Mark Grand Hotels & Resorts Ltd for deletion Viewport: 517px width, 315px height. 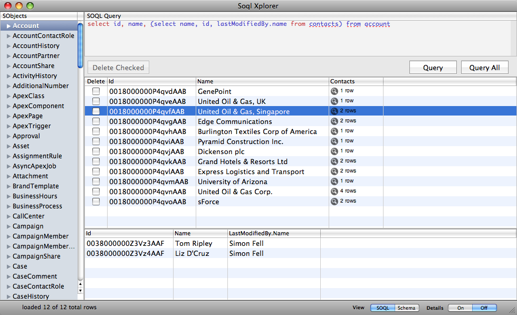(96, 161)
